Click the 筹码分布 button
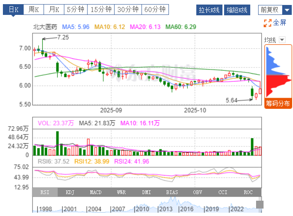The width and height of the screenshot is (293, 216). click(278, 103)
